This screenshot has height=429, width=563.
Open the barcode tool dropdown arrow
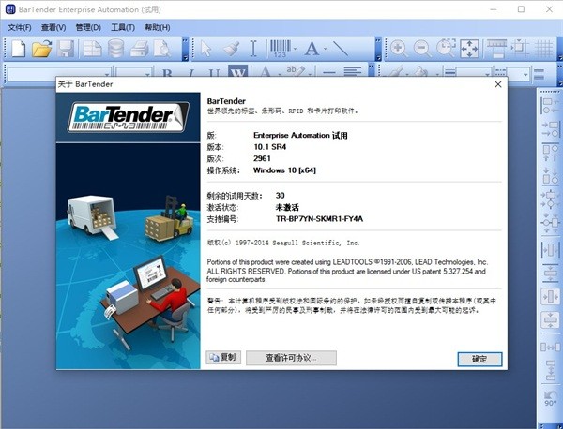coord(296,49)
